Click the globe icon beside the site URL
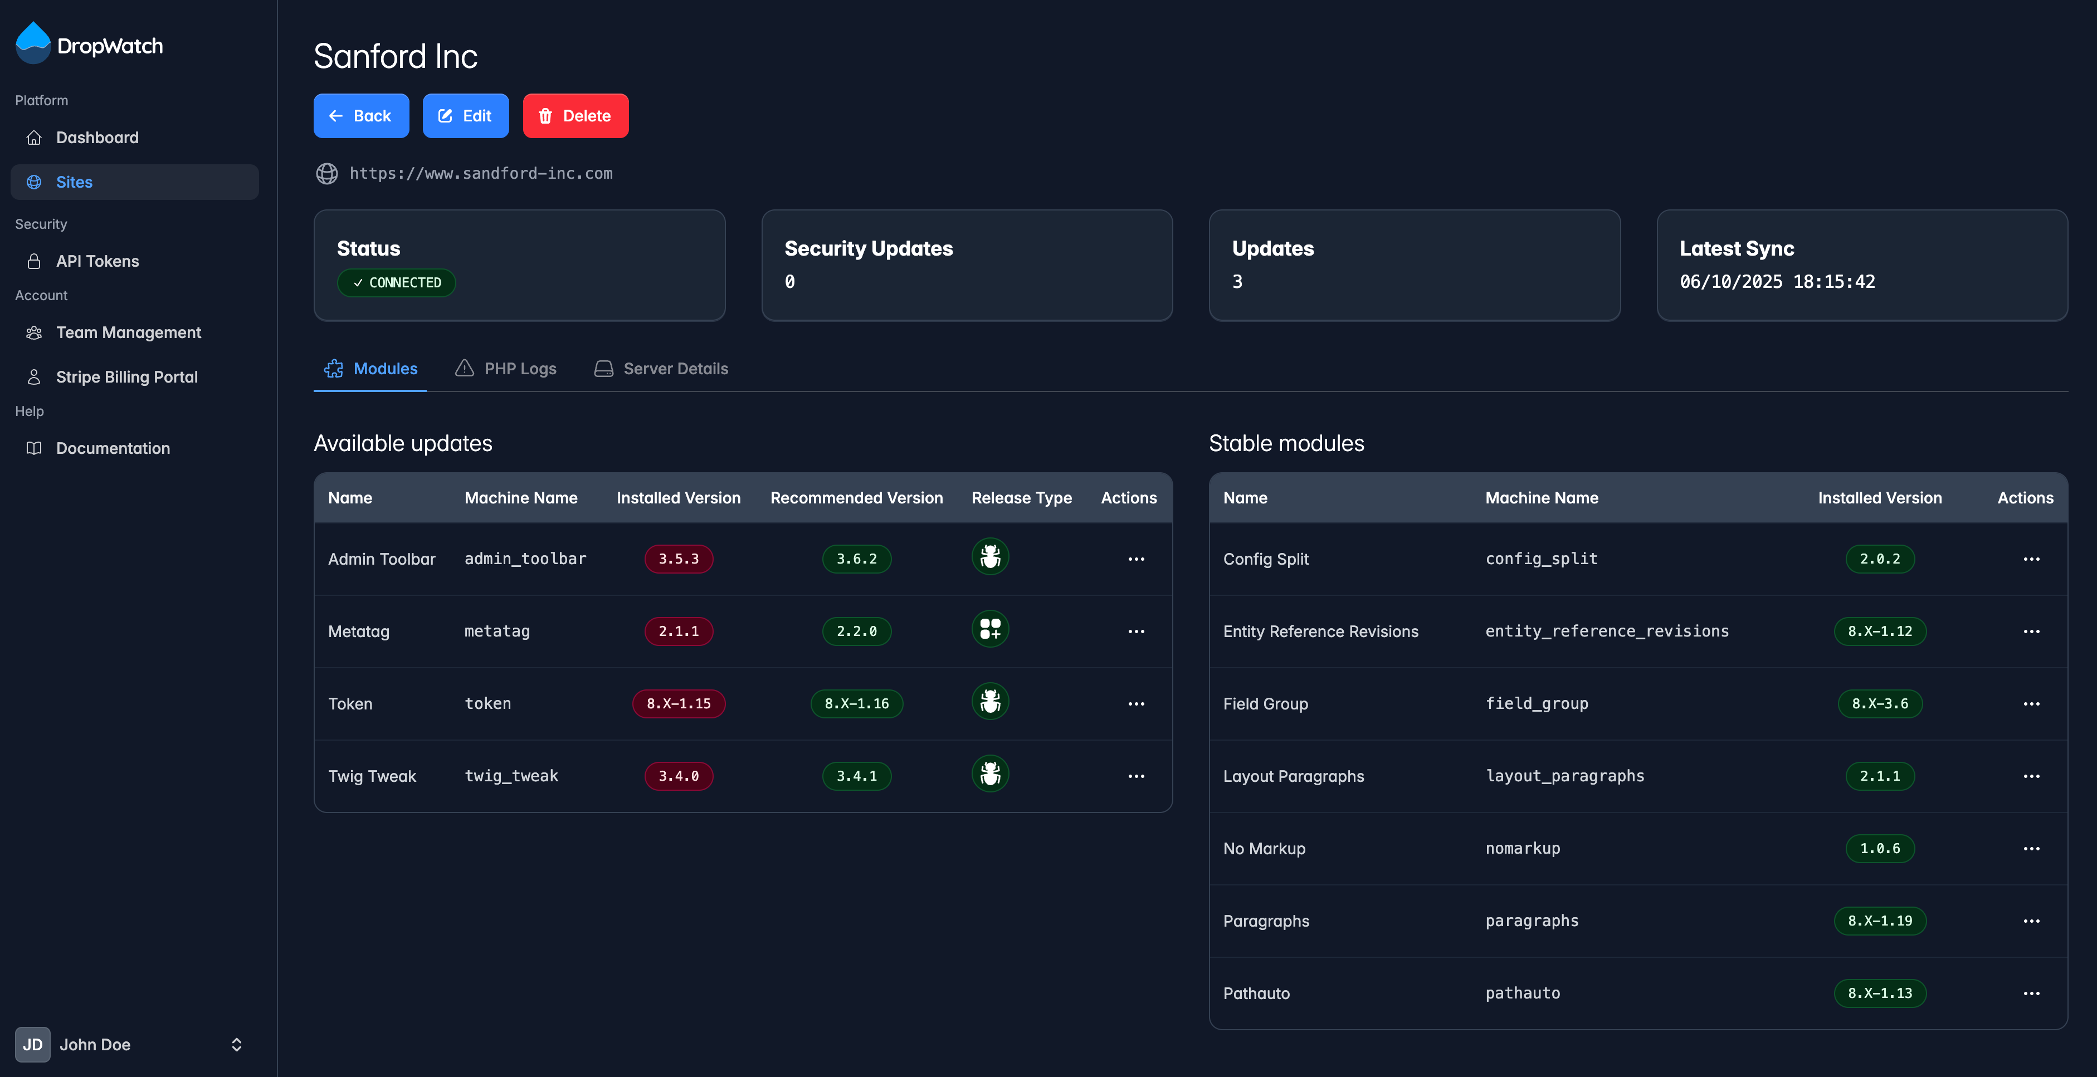The image size is (2097, 1077). click(326, 173)
